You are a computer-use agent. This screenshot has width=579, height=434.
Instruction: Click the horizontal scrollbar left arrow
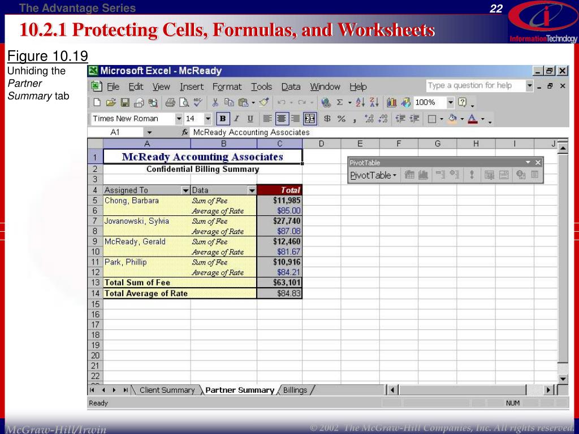(x=392, y=390)
